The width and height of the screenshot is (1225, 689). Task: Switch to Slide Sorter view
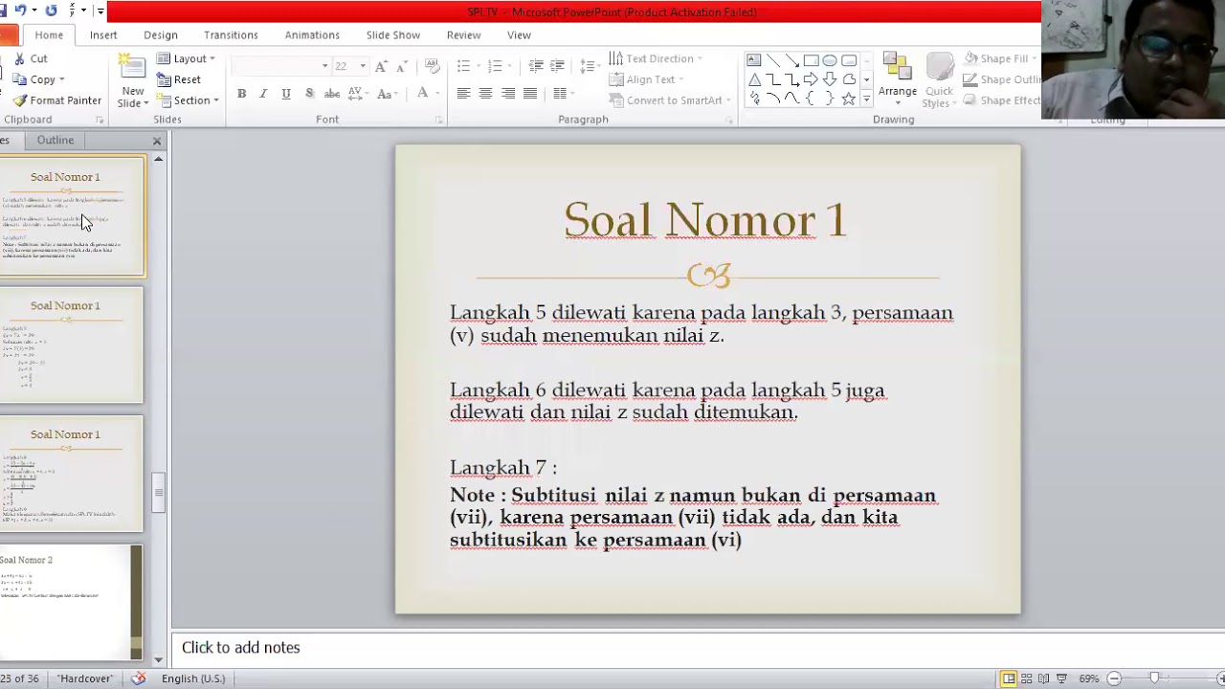coord(1026,678)
